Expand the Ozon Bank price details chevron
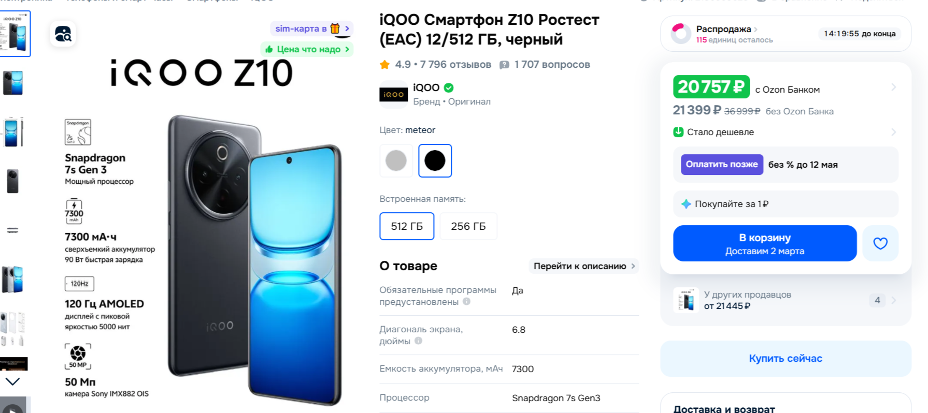 tap(894, 87)
